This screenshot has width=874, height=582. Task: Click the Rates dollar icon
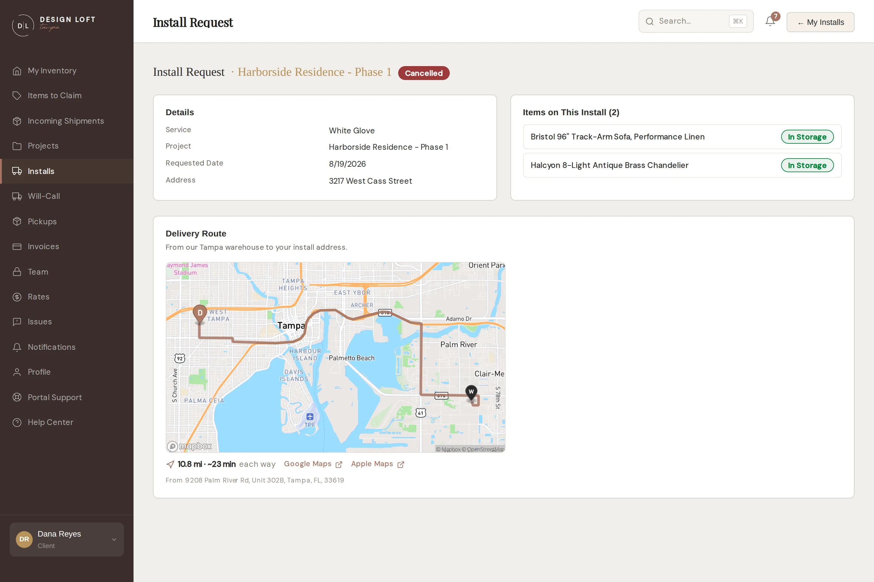17,297
